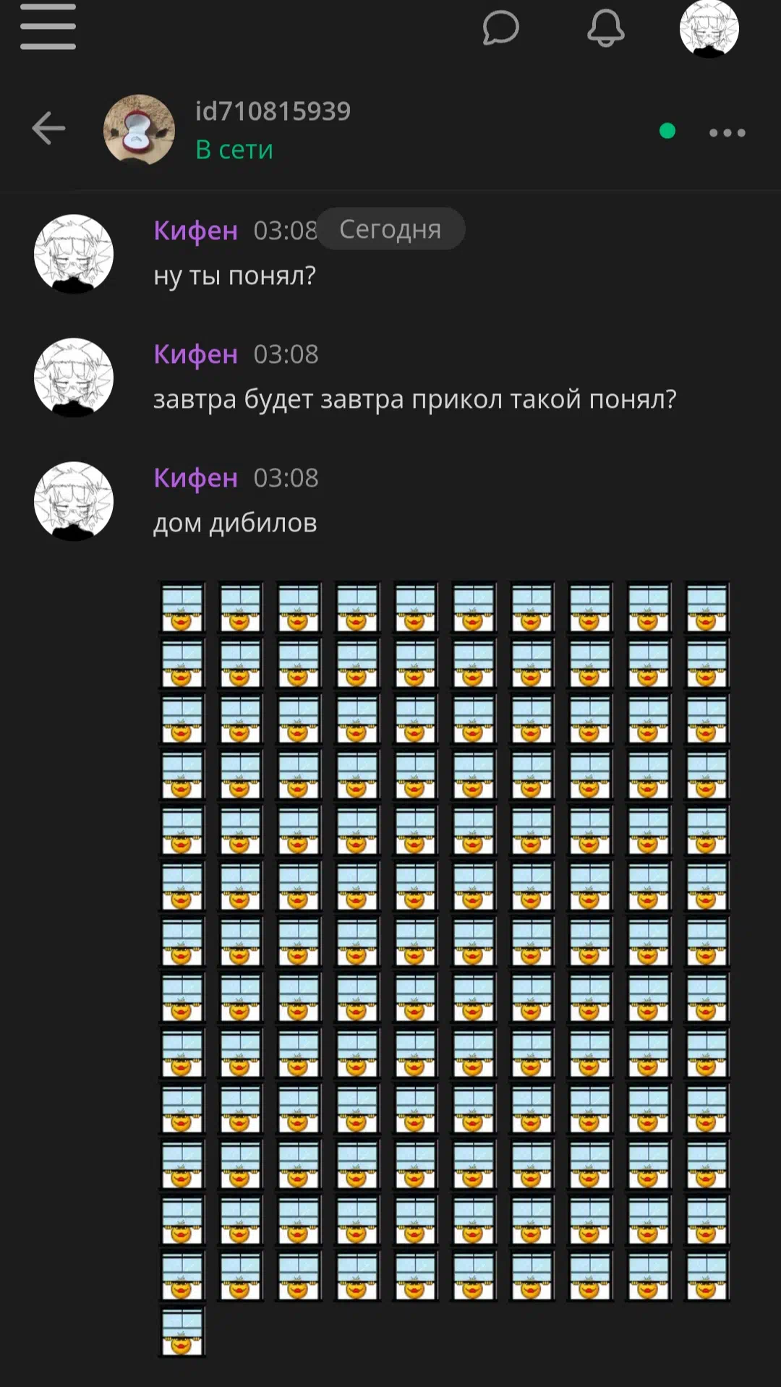Go back with the left arrow
Viewport: 781px width, 1387px height.
49,128
